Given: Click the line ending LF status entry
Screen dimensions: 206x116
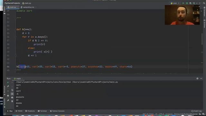Looking at the screenshot, I should click(156, 114).
